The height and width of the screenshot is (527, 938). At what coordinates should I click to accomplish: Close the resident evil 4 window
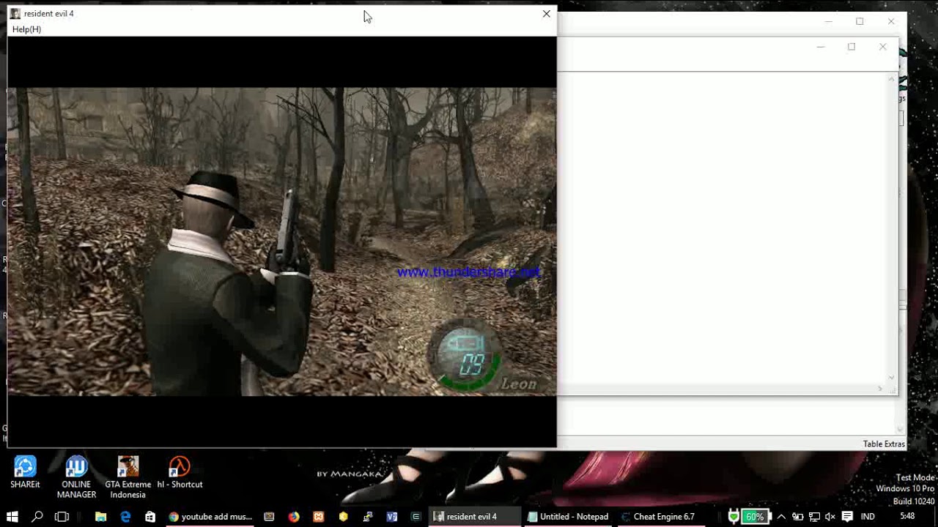pyautogui.click(x=546, y=14)
